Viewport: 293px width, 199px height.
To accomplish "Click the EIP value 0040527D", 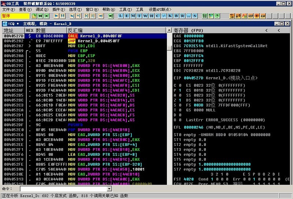I will coord(194,78).
